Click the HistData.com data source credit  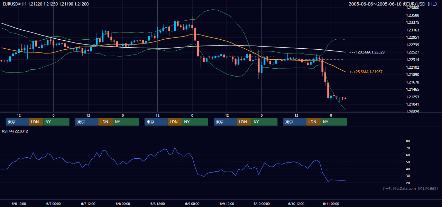(410, 188)
